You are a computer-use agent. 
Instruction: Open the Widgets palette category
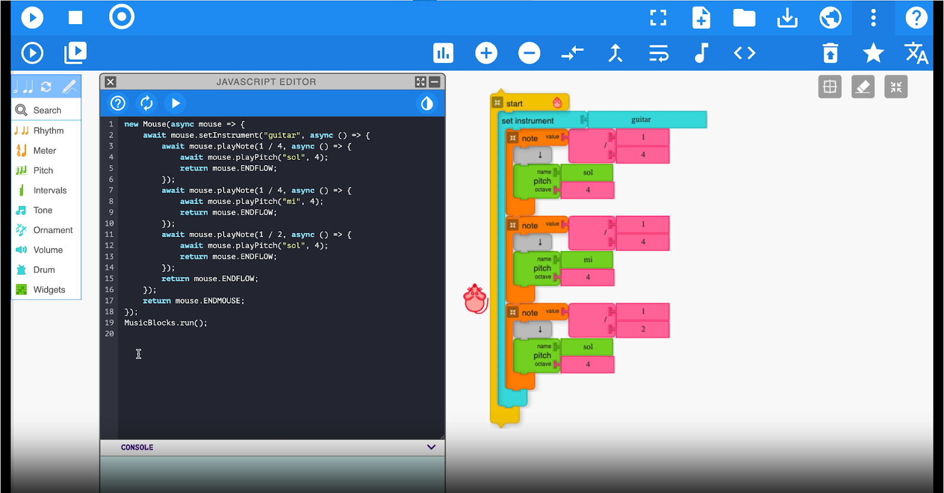(x=49, y=290)
